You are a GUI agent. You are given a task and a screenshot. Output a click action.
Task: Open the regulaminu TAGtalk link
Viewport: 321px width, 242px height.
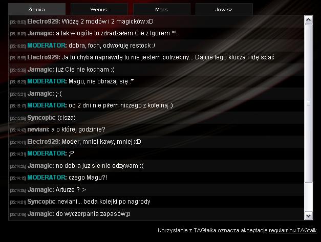click(293, 230)
